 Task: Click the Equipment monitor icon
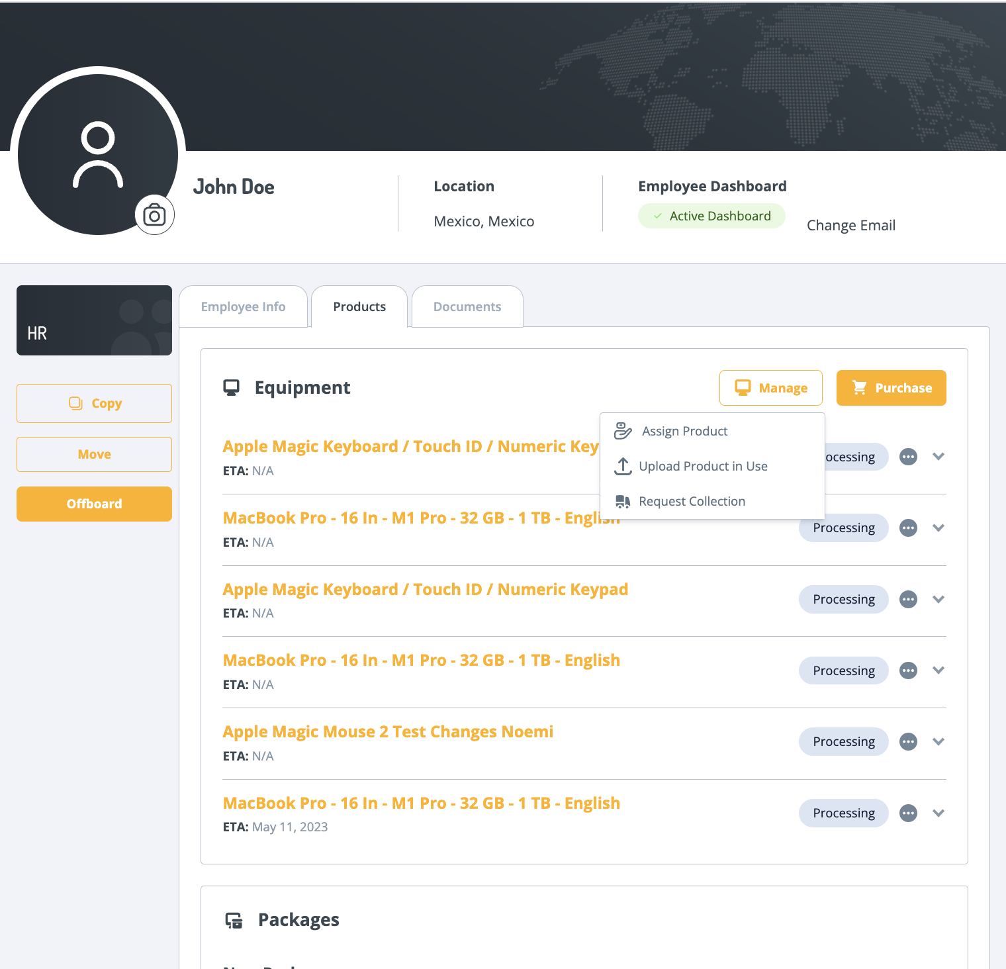231,388
